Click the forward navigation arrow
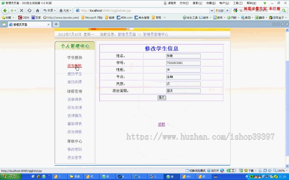 pos(12,11)
